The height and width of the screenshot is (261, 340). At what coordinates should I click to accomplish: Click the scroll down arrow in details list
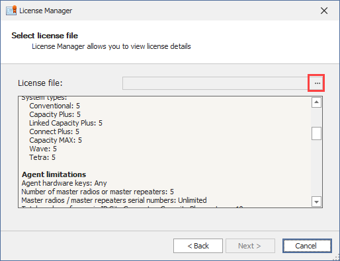(316, 202)
